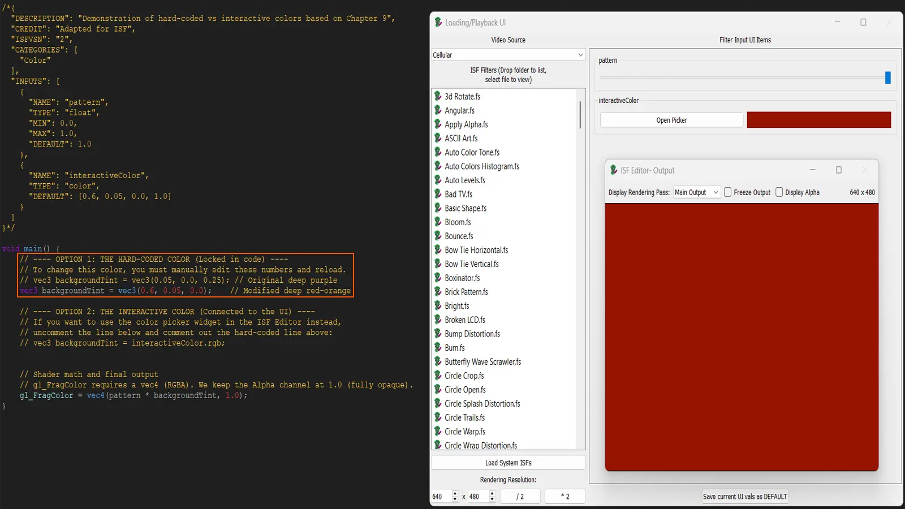Increase rendering height with the up stepper
The width and height of the screenshot is (905, 509).
point(492,494)
